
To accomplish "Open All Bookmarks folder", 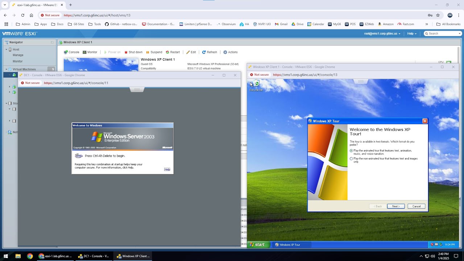I will point(448,24).
